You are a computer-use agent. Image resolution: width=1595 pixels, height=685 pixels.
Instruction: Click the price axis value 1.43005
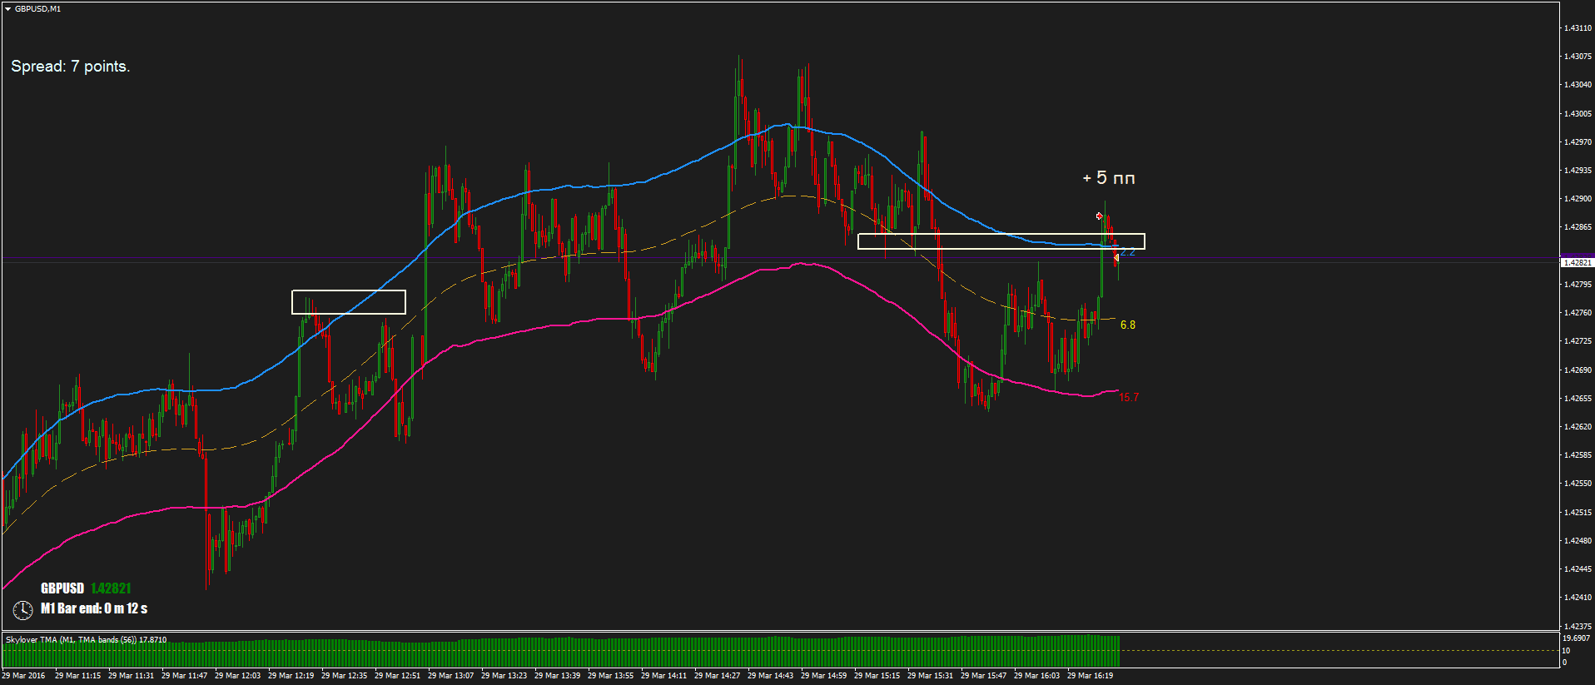[1578, 114]
